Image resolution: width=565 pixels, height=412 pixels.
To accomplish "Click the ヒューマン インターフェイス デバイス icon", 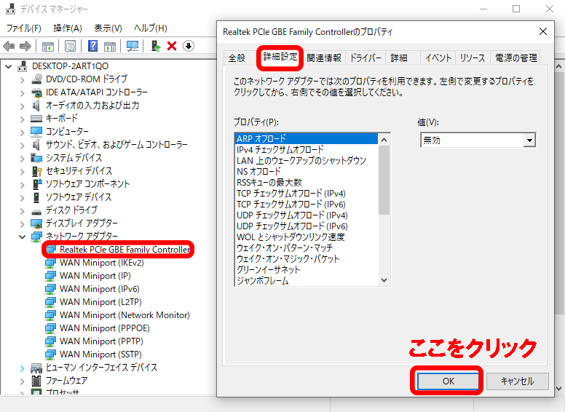I will (36, 368).
